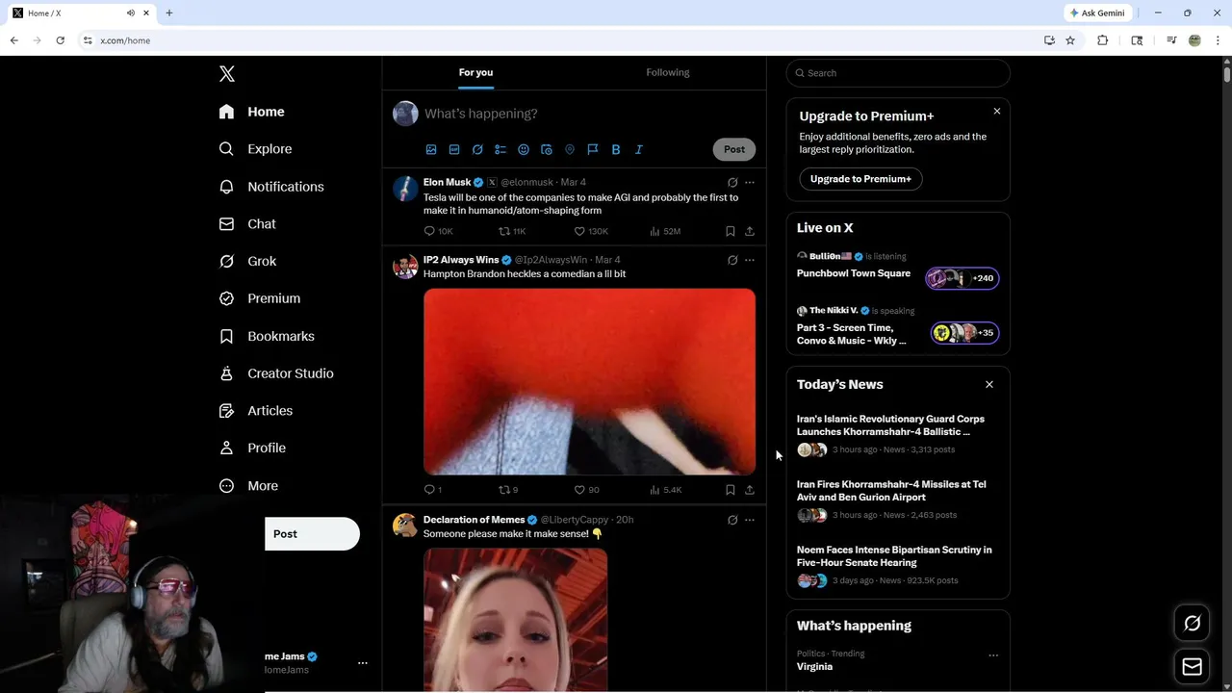Open more options on IP2 Always Wins post
The image size is (1232, 693).
pyautogui.click(x=750, y=260)
